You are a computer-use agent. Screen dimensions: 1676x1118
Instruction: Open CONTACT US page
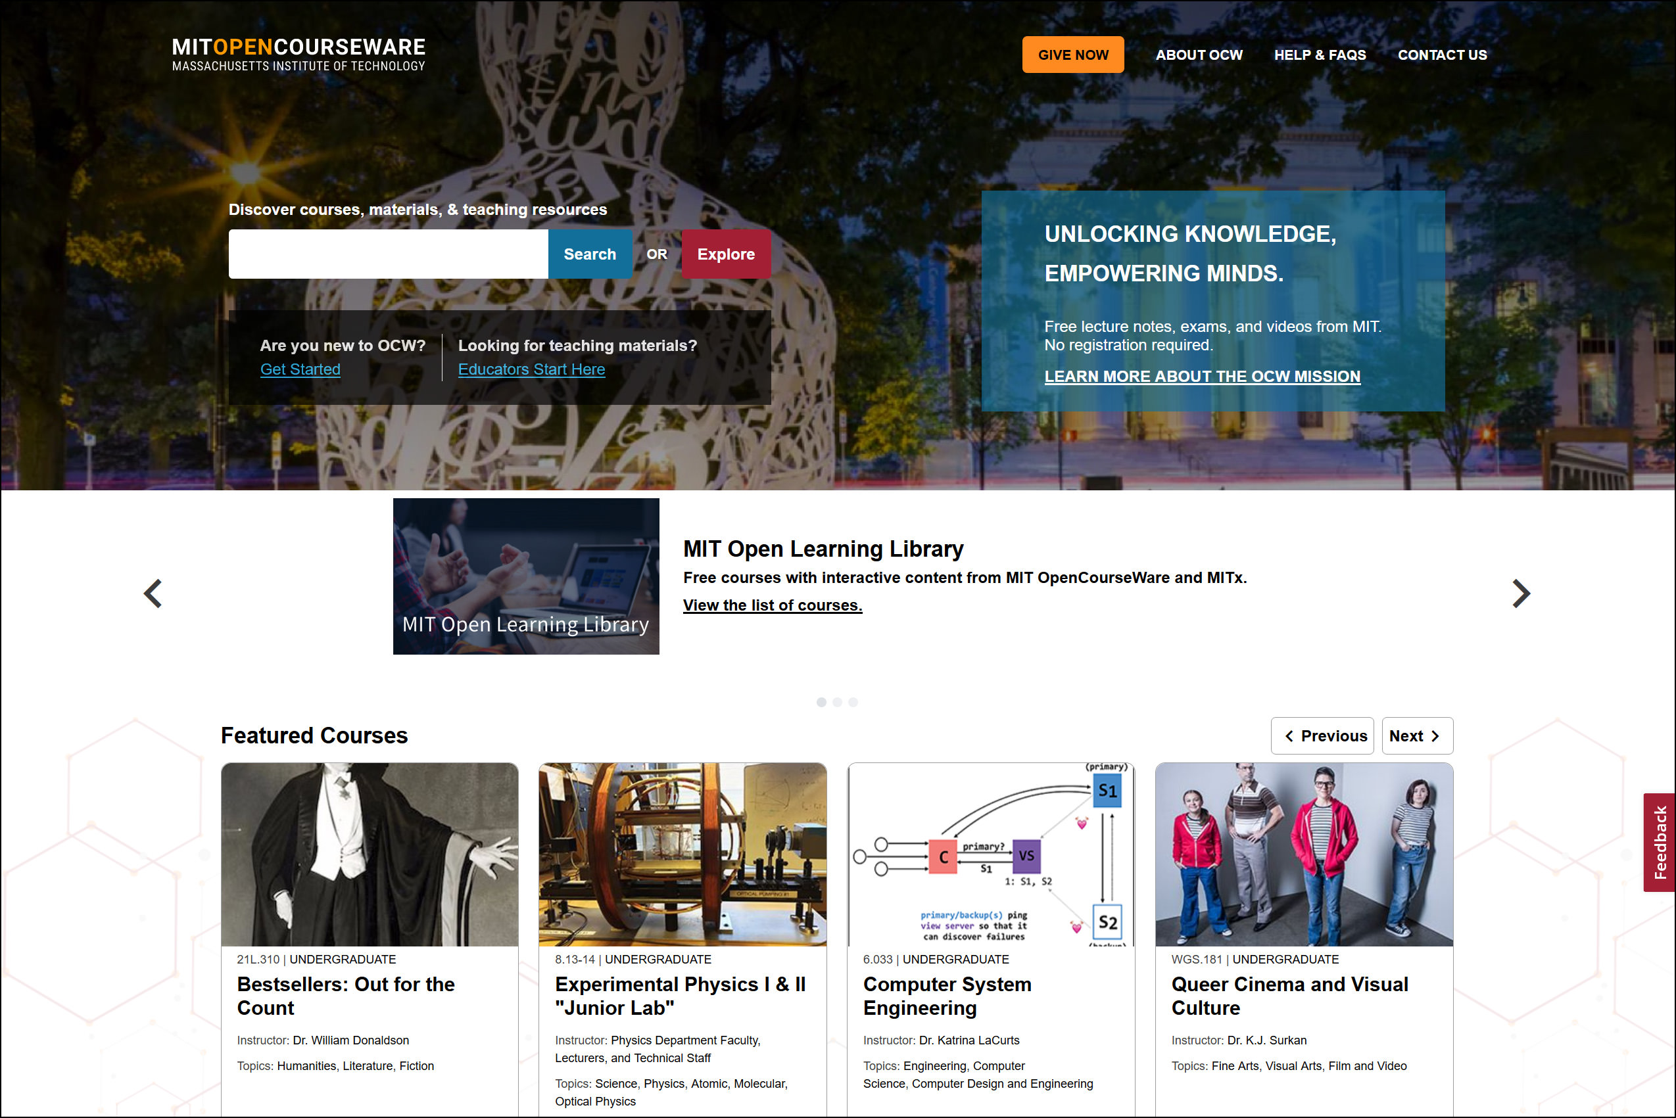tap(1441, 55)
